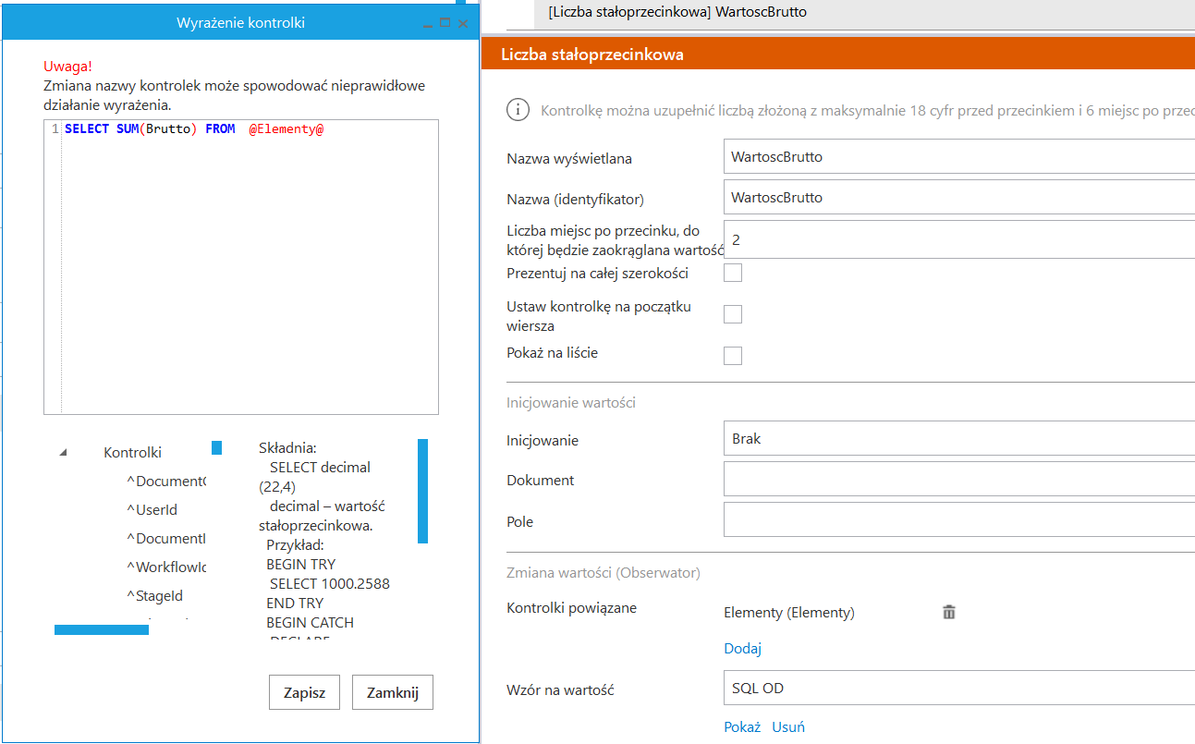1195x744 pixels.
Task: Check the Pokaż na liście checkbox
Action: 733,356
